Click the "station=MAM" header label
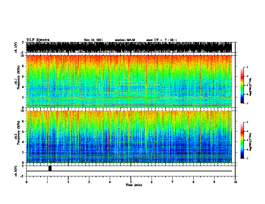Screen dimensions: 265x204 pos(125,40)
